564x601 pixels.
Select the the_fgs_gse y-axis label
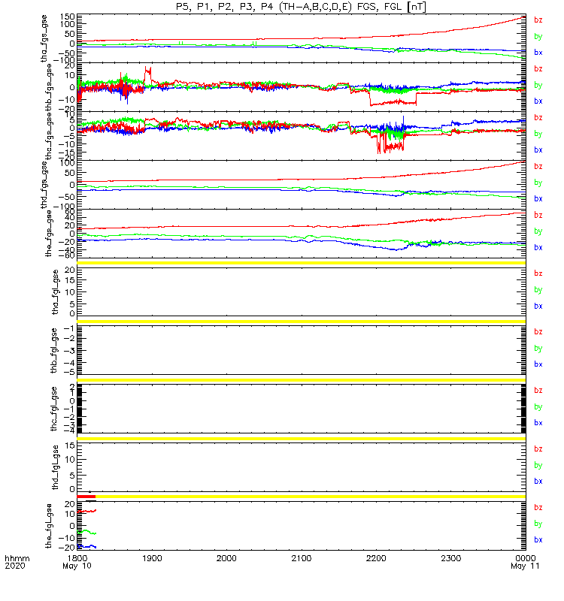(x=48, y=234)
